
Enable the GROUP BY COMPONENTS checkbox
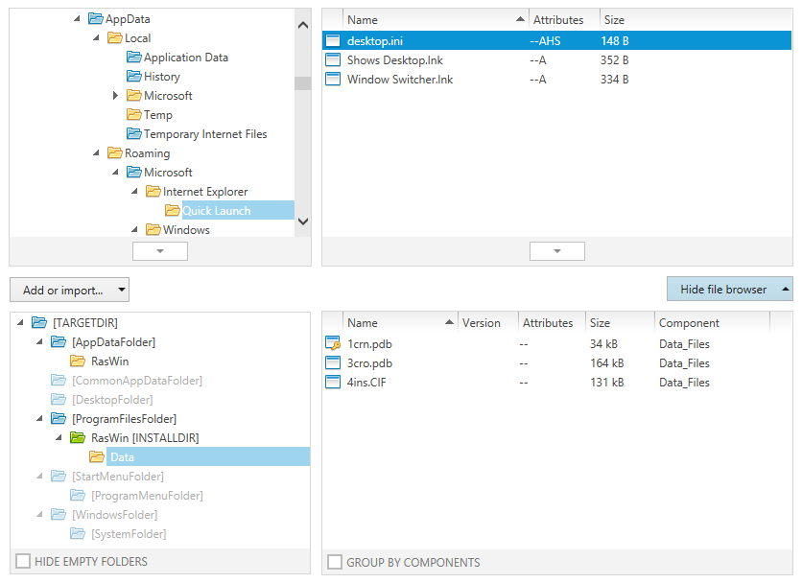(334, 563)
